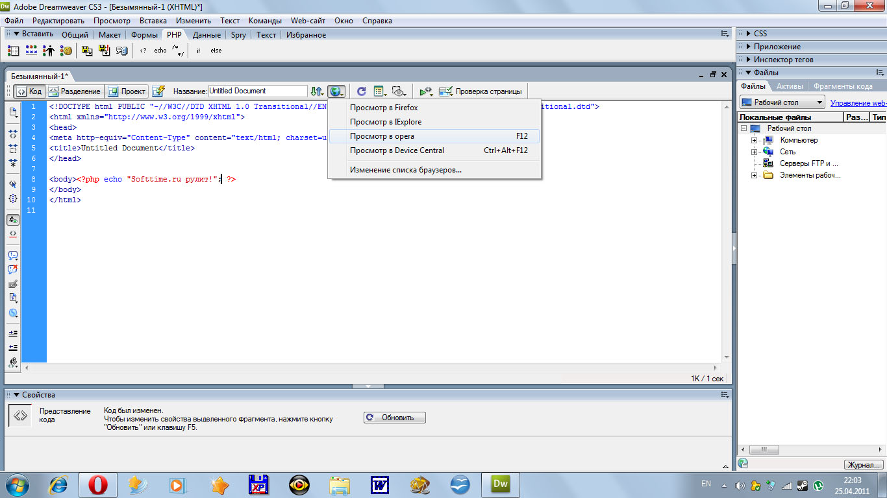Wrap tag icon in coding toolbar

[x=13, y=284]
